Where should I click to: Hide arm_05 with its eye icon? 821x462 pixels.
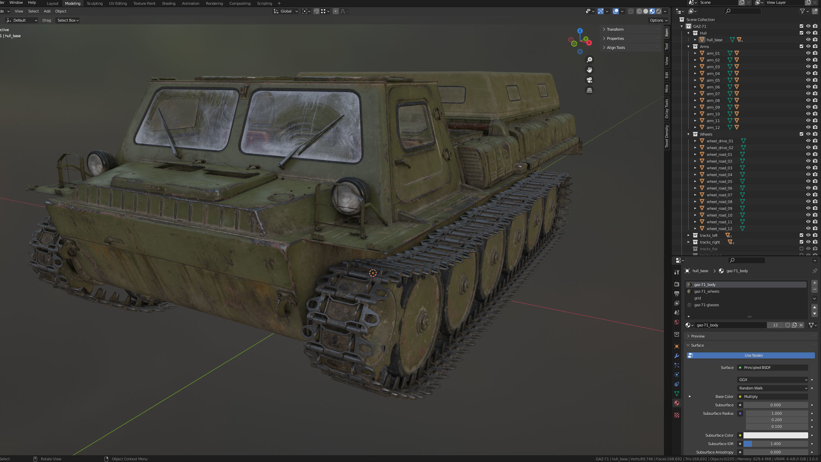tap(808, 80)
